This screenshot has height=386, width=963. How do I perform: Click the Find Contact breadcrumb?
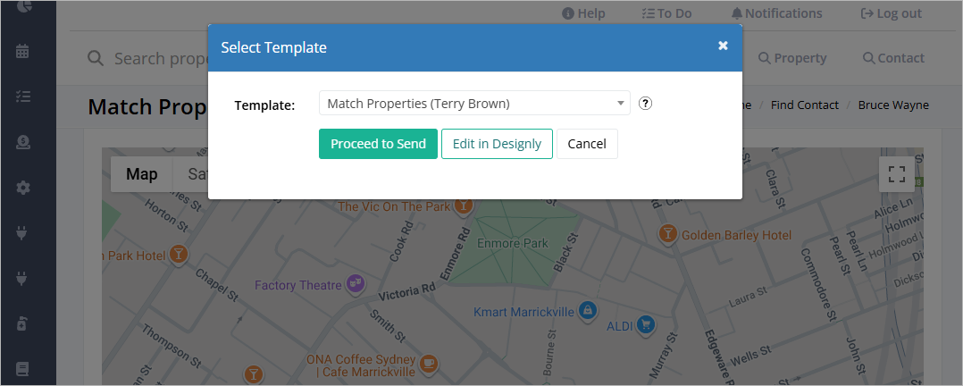[805, 105]
